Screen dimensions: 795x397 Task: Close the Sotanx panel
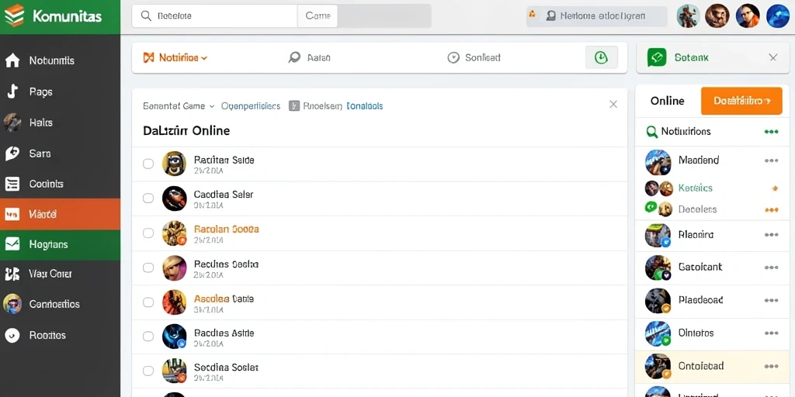point(773,57)
